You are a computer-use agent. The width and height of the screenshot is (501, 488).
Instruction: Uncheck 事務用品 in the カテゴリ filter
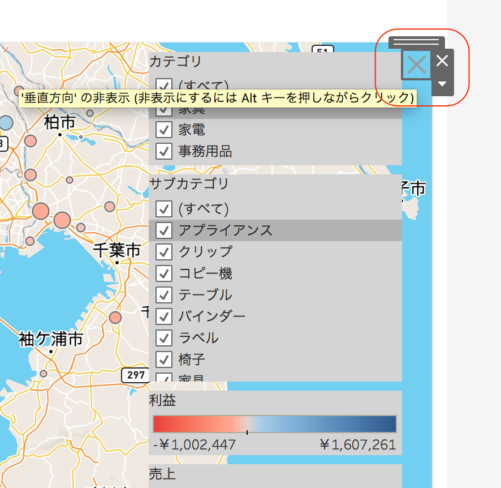pyautogui.click(x=163, y=152)
